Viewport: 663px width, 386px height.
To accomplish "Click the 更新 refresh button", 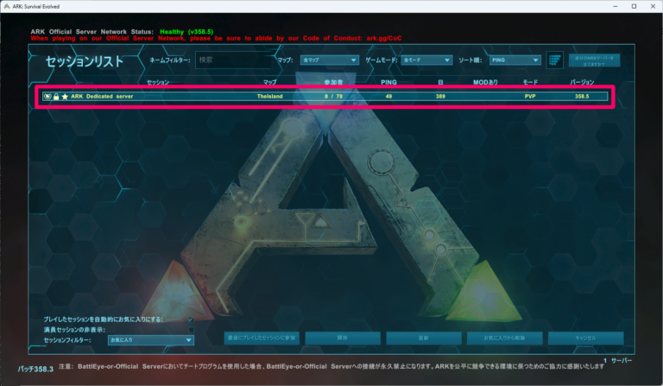I will click(x=424, y=338).
